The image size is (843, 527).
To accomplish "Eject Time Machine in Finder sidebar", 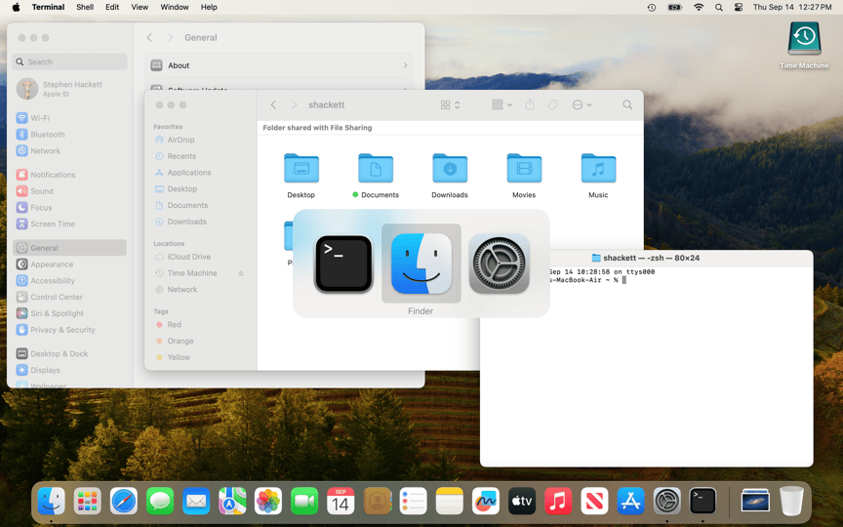I will (241, 273).
